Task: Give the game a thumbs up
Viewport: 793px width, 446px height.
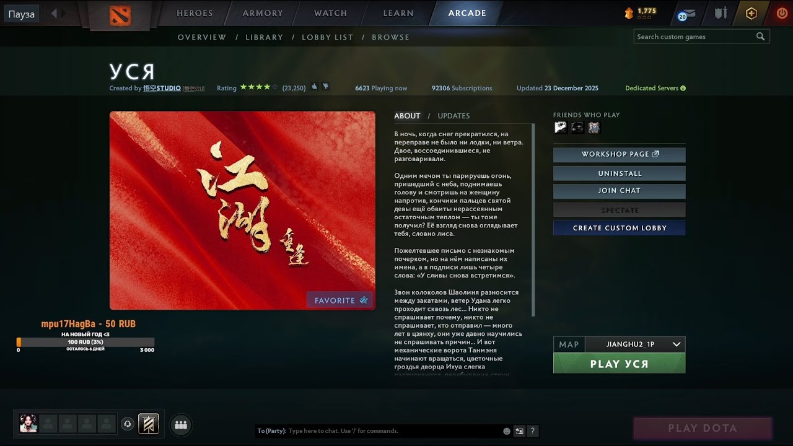Action: tap(315, 87)
